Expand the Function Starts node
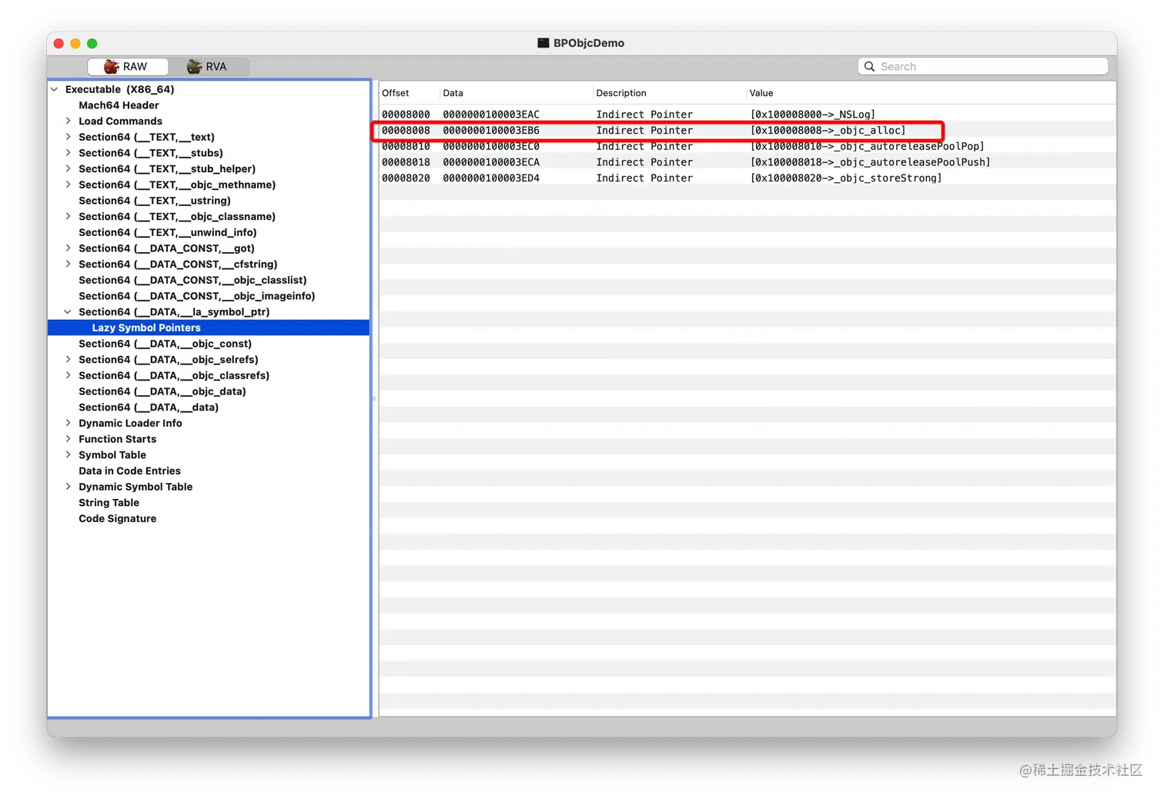The width and height of the screenshot is (1164, 799). tap(68, 439)
